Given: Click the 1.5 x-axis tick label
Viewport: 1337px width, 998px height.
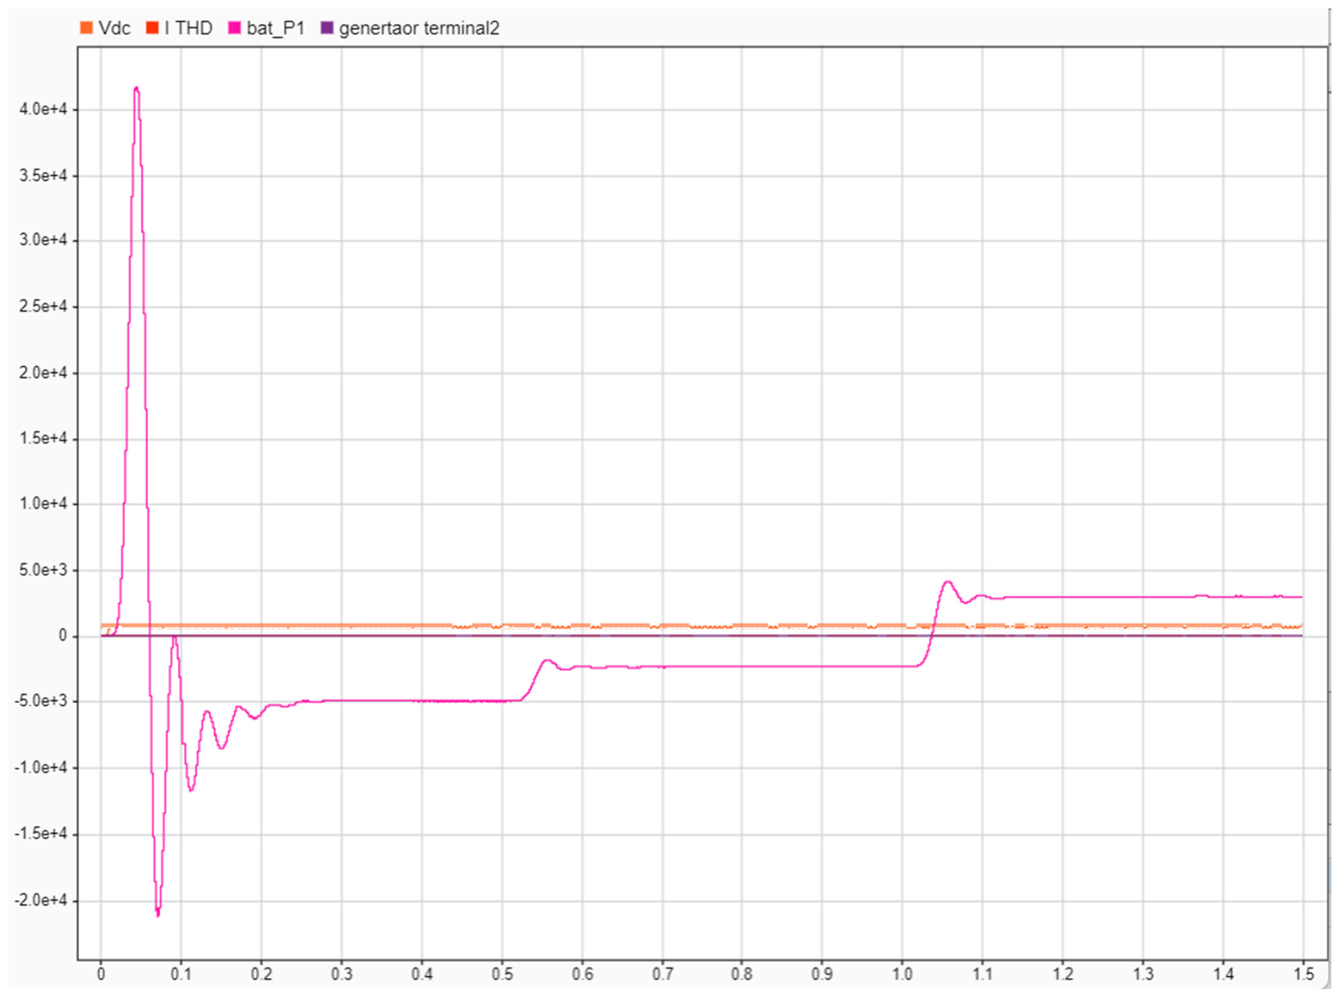Looking at the screenshot, I should [1303, 975].
